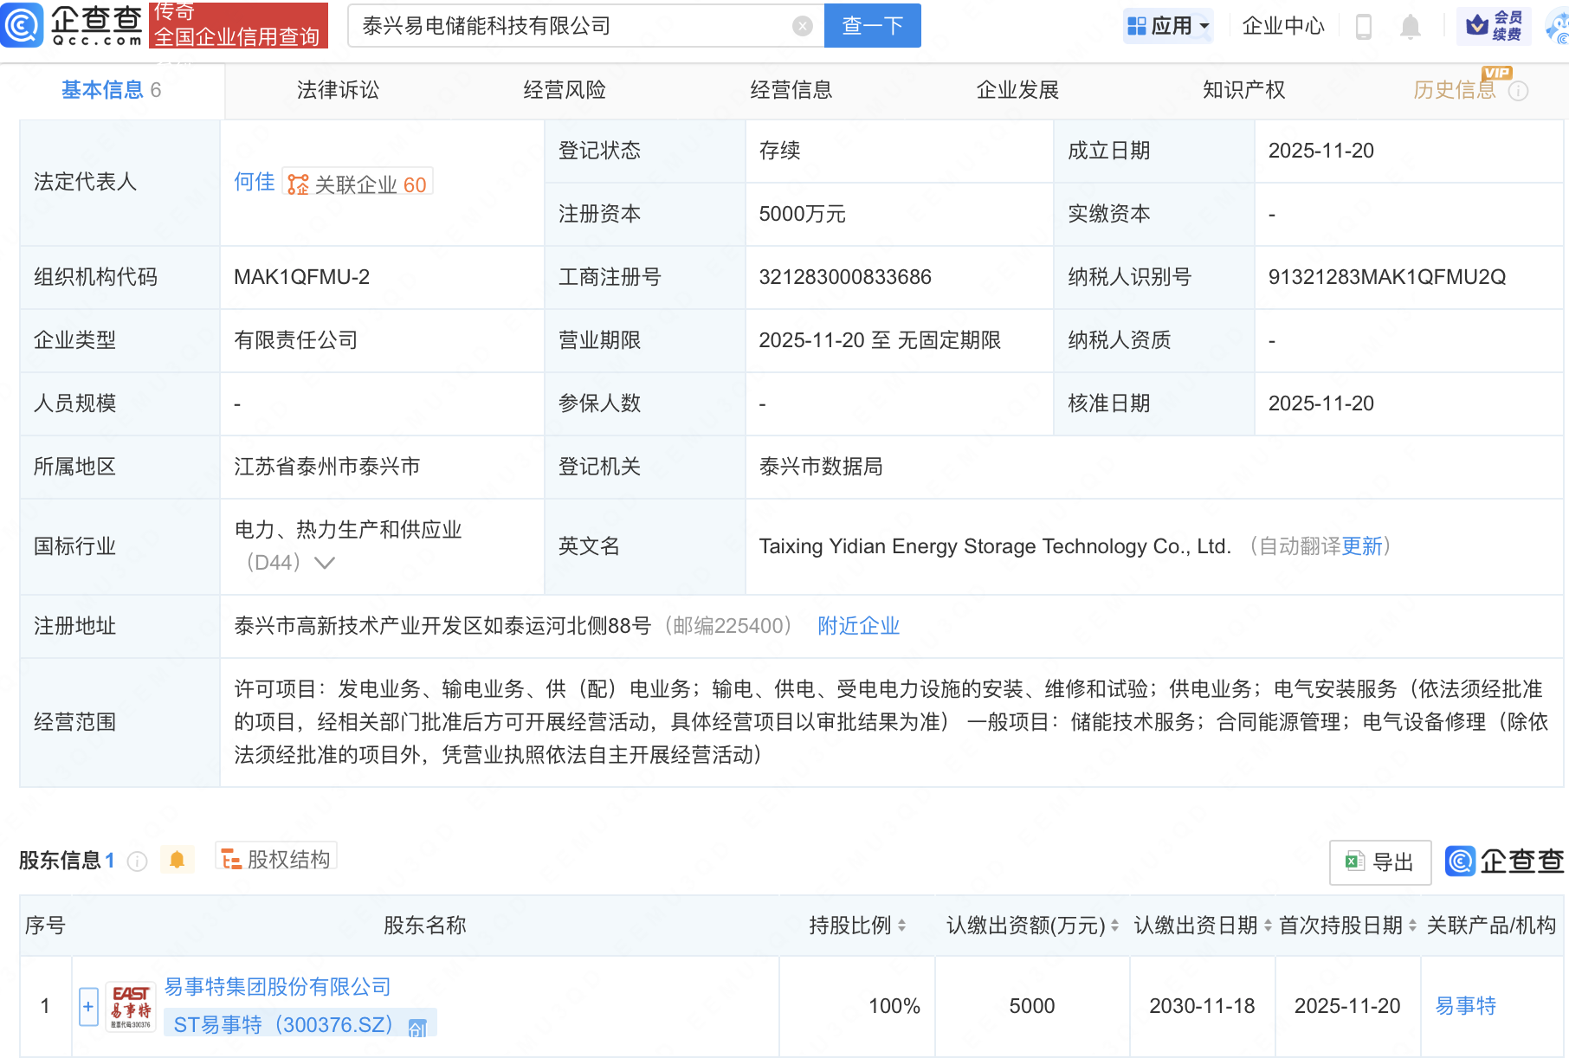Toggle sort arrows on 持股比例 column header

point(903,925)
